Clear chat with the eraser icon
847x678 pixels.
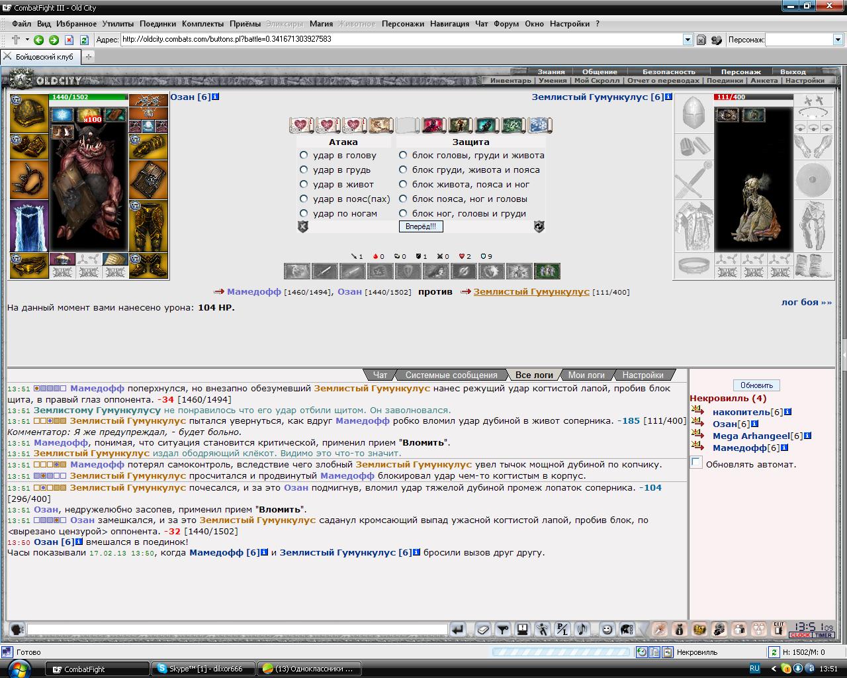point(483,629)
